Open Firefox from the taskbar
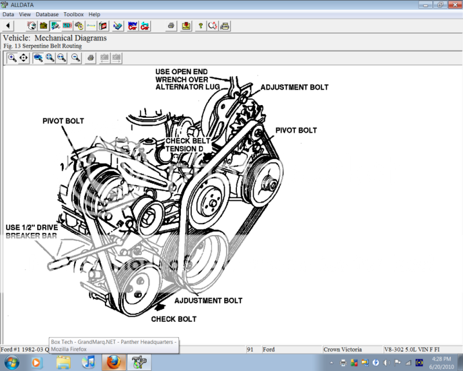 (x=114, y=363)
